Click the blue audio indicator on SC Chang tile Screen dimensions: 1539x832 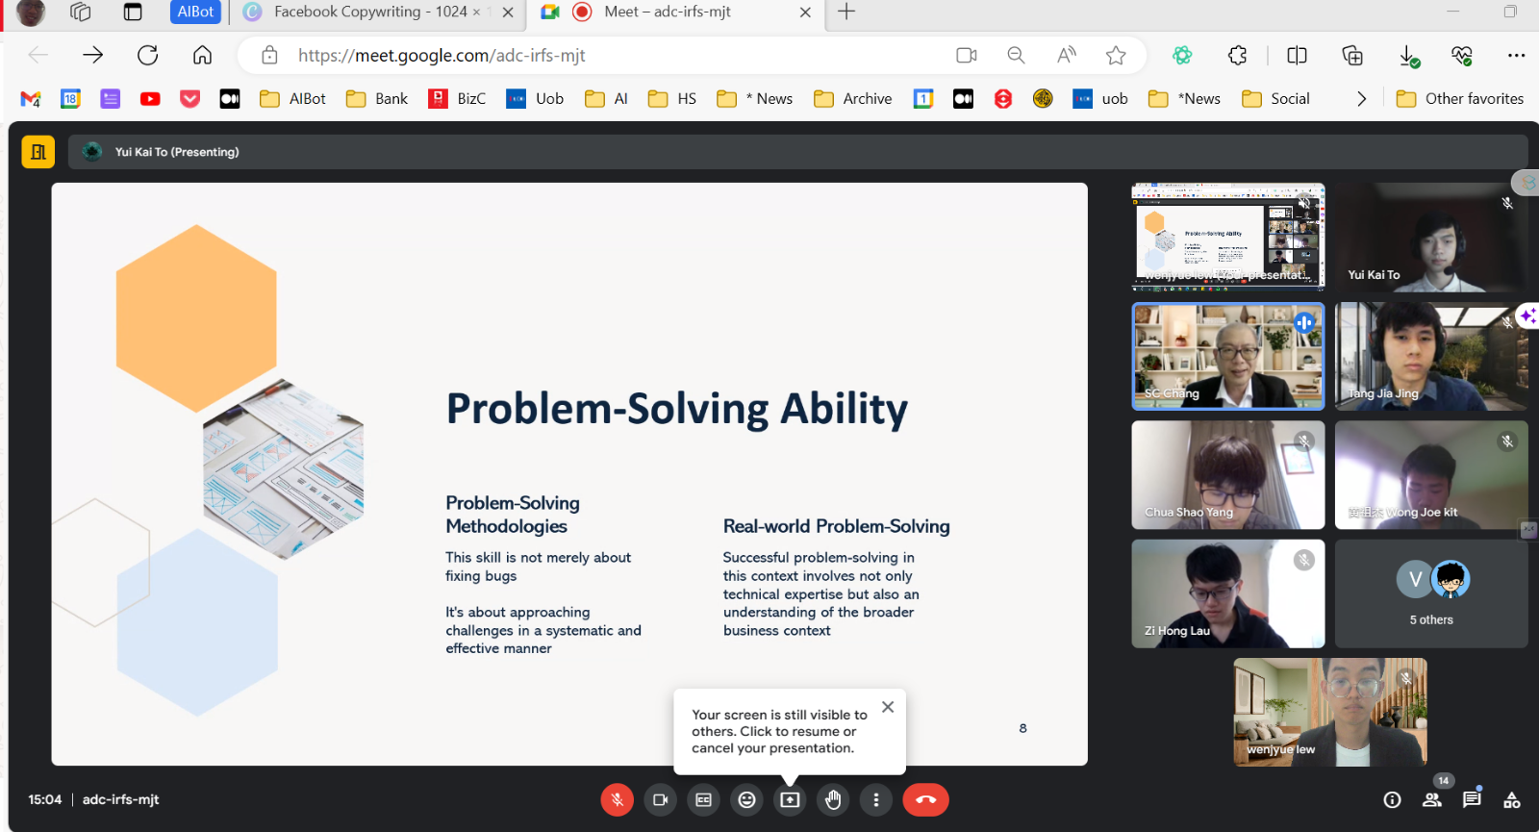coord(1304,322)
